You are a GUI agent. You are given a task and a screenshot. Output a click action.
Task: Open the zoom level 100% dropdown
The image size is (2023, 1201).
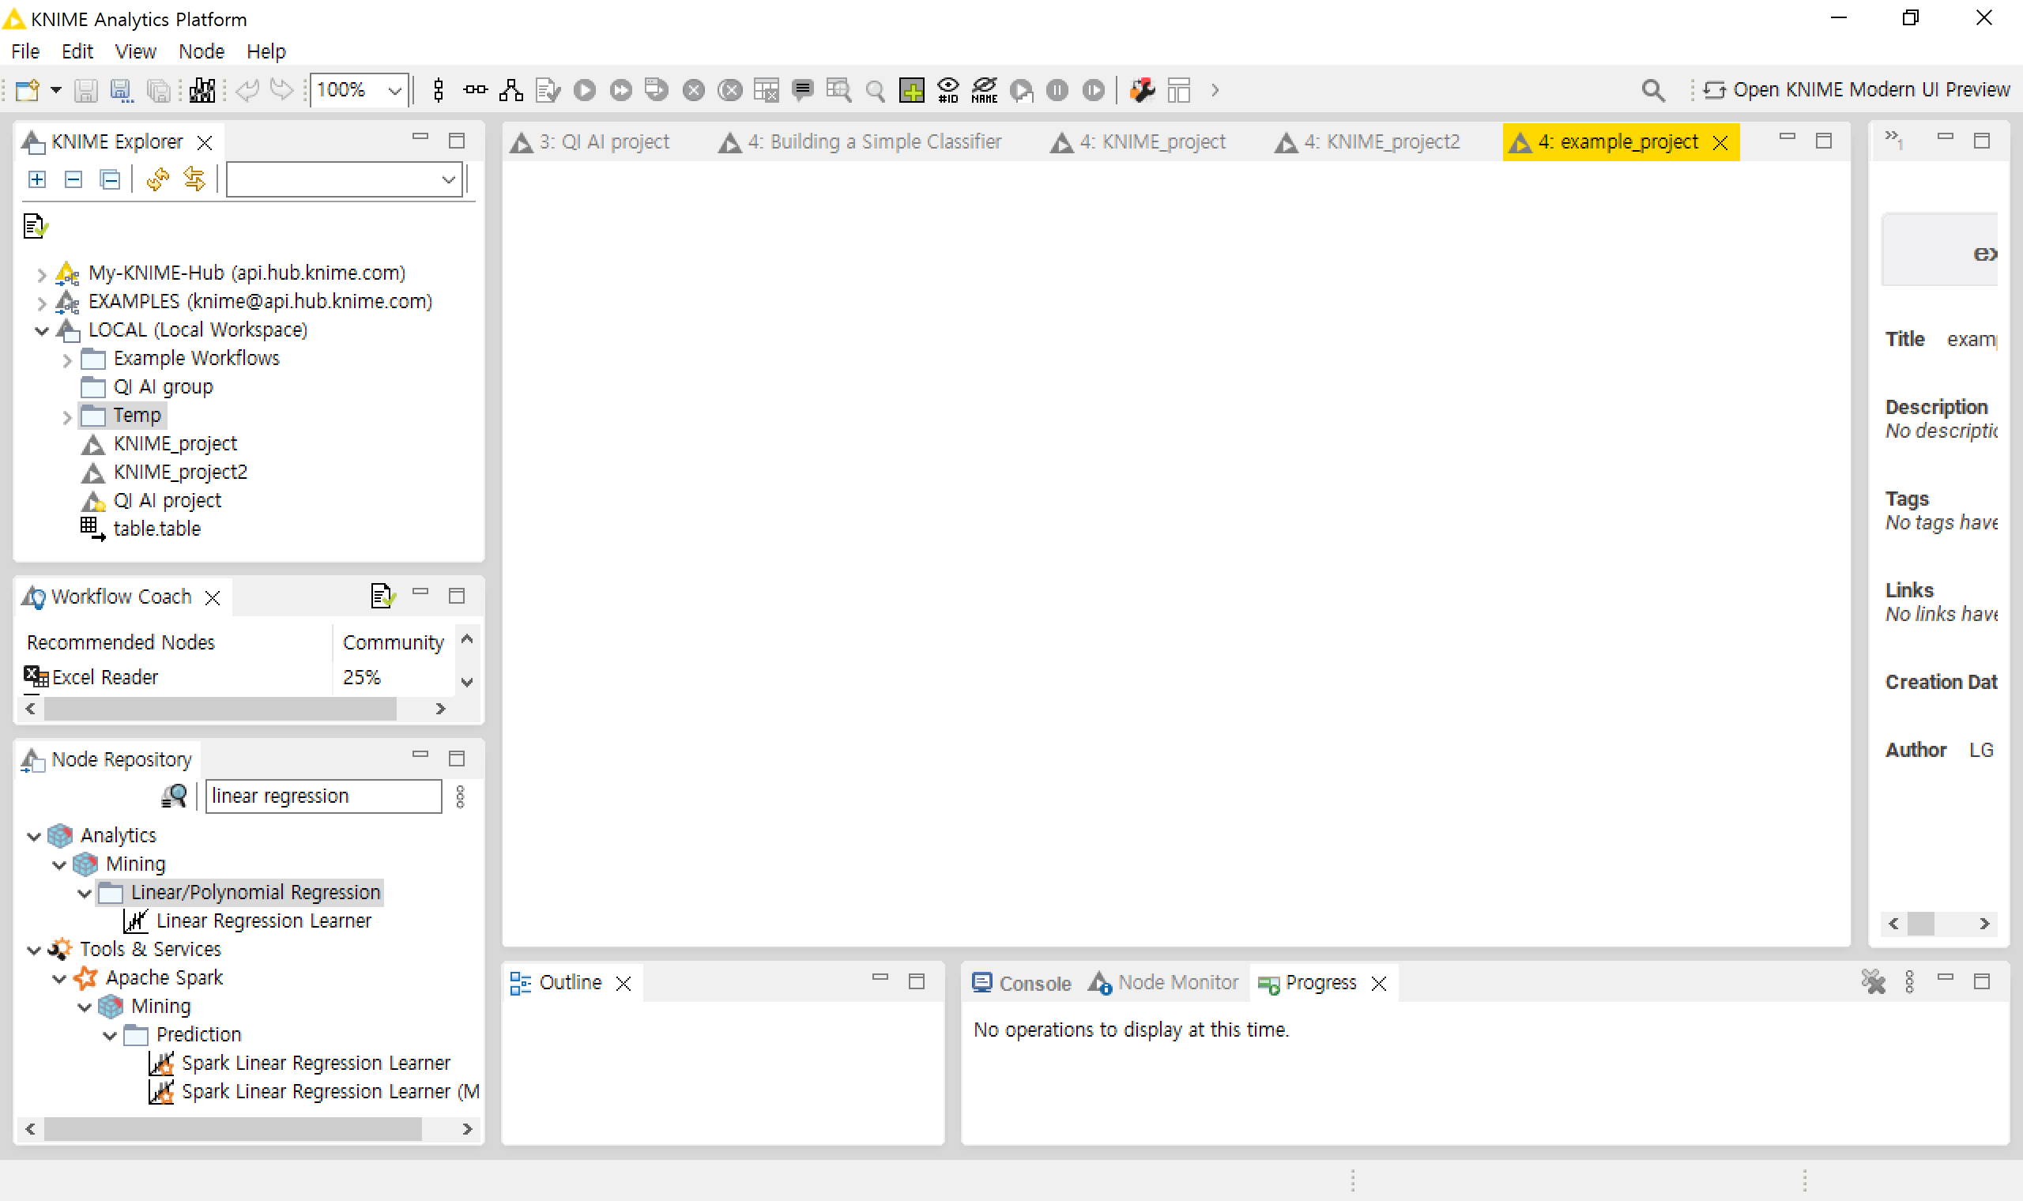pyautogui.click(x=395, y=90)
